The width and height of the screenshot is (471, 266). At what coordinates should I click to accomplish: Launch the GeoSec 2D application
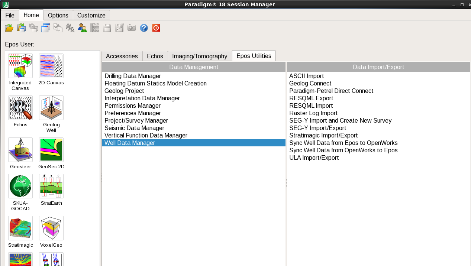click(x=51, y=150)
